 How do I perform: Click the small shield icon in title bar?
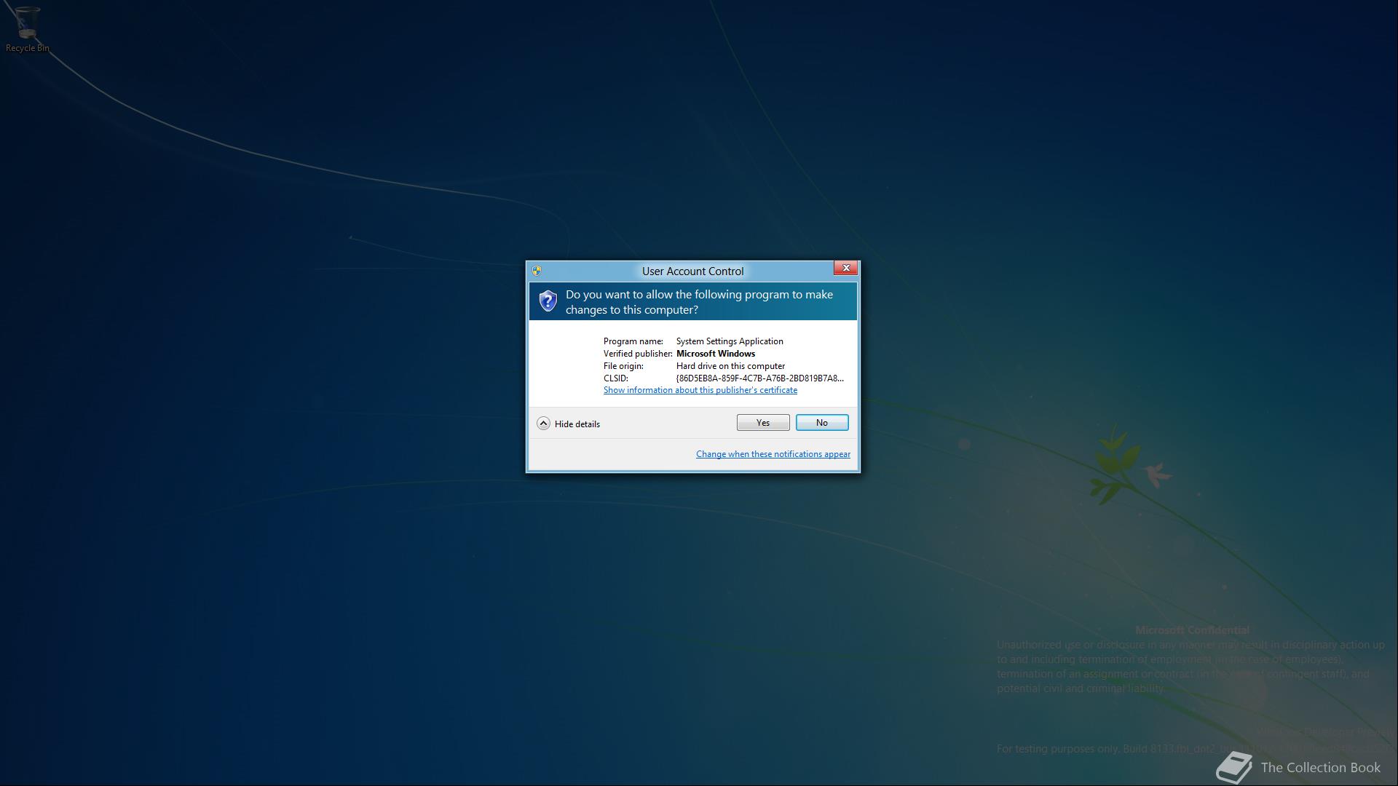537,271
